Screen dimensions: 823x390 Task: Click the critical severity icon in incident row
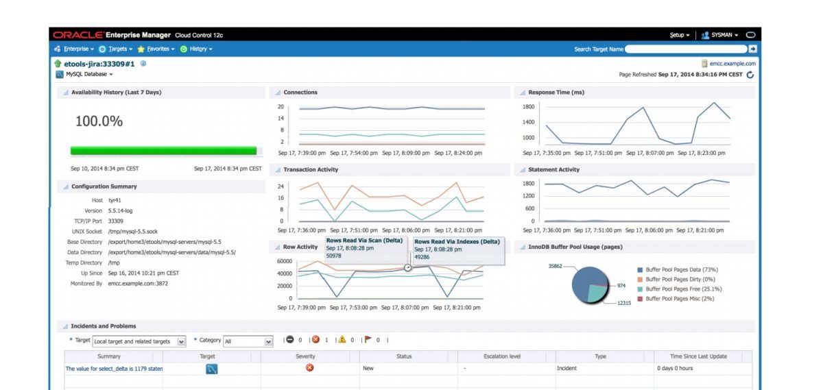click(x=310, y=368)
